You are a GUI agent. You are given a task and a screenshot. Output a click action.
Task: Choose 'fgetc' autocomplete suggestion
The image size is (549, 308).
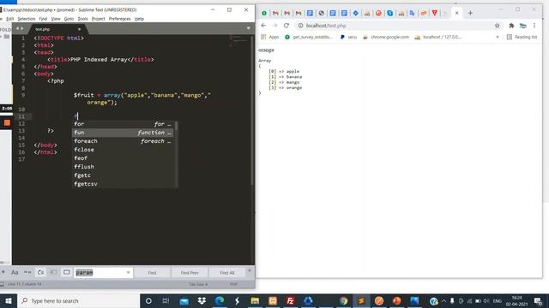(x=123, y=175)
